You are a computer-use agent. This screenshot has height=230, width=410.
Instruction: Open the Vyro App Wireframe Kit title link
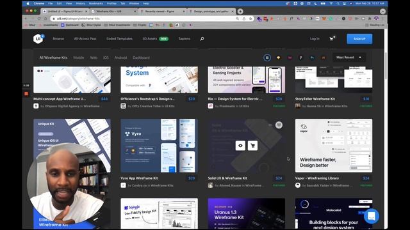(x=139, y=178)
